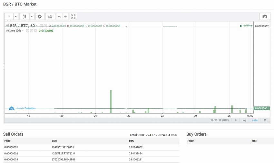Viewport: 274px width, 163px height.
Task: Open Volume indicator format settings icon
Action: point(32,31)
